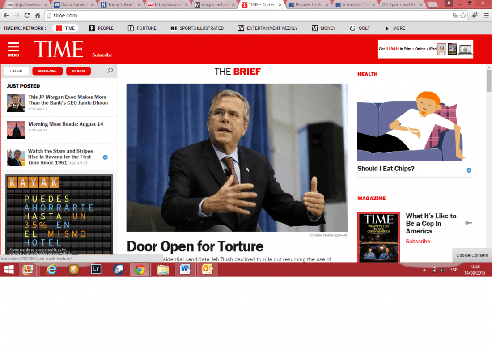Switch to the VIDEOS tab
The image size is (492, 352).
pos(78,71)
